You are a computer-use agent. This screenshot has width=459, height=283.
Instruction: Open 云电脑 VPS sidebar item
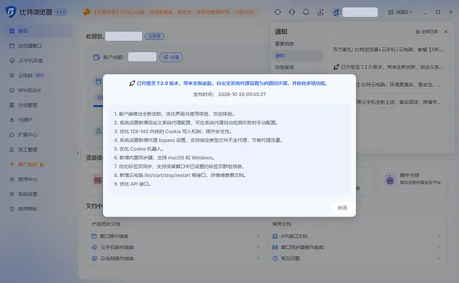point(39,76)
